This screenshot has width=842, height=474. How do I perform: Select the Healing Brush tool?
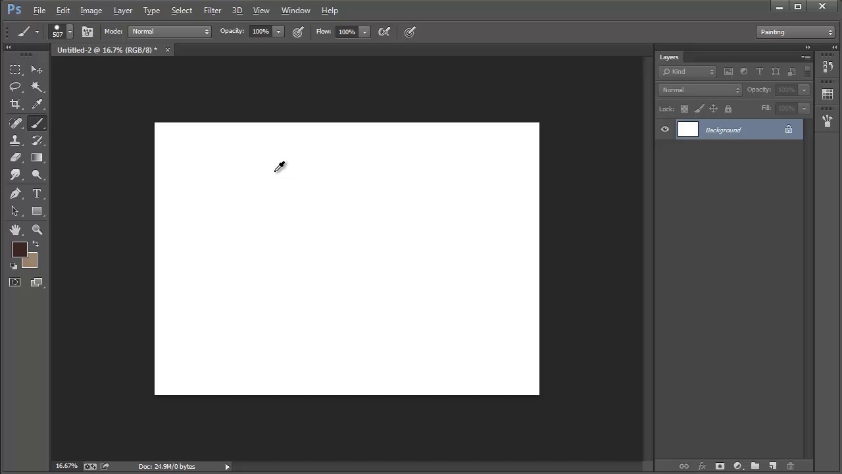pos(15,123)
